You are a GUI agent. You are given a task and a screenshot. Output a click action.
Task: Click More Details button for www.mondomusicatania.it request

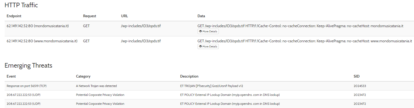pos(208,46)
